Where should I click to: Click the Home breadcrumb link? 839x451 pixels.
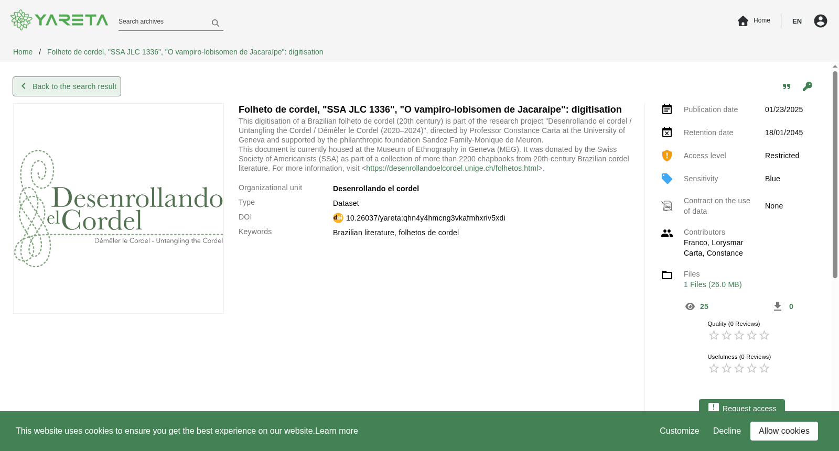[23, 52]
